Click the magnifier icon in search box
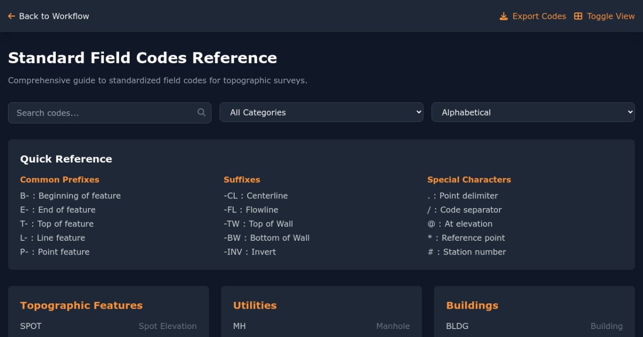The image size is (643, 337). tap(201, 112)
